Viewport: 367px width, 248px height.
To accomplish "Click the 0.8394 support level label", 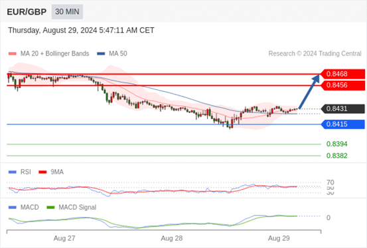I will click(x=337, y=144).
